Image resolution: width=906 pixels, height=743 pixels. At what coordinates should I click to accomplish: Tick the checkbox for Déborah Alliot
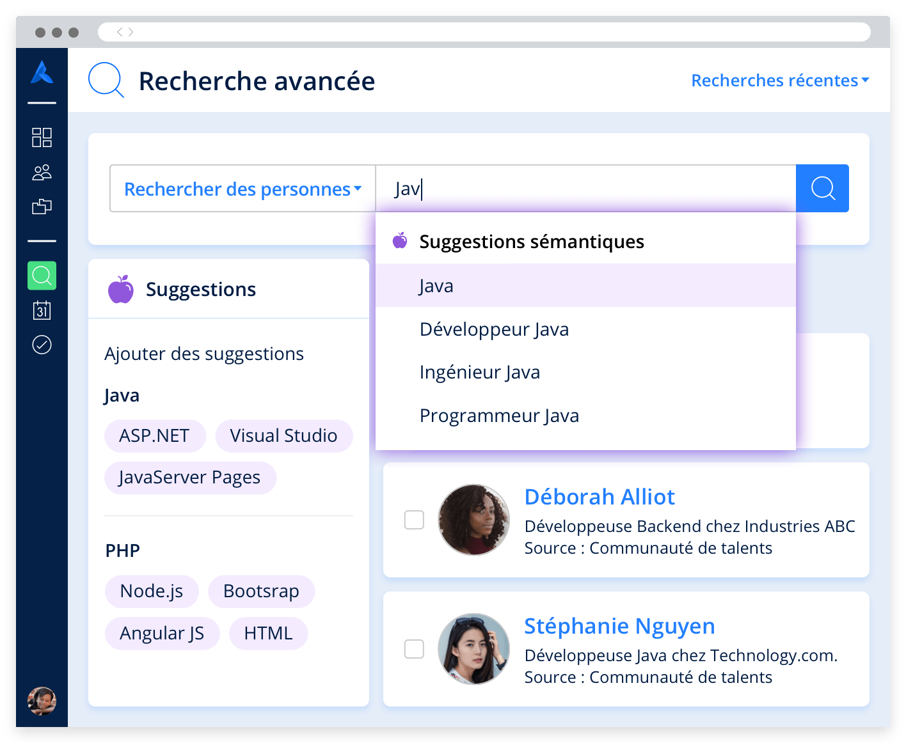[x=414, y=520]
